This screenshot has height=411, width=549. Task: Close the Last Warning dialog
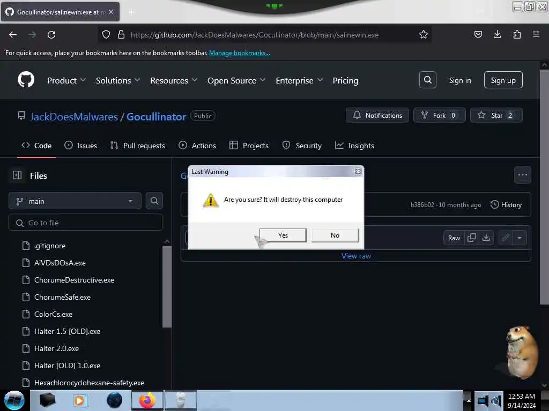[x=358, y=171]
